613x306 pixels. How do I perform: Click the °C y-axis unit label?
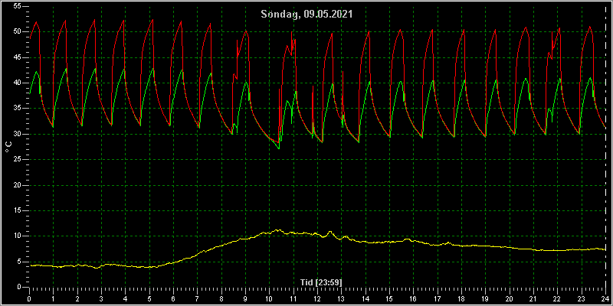8,147
